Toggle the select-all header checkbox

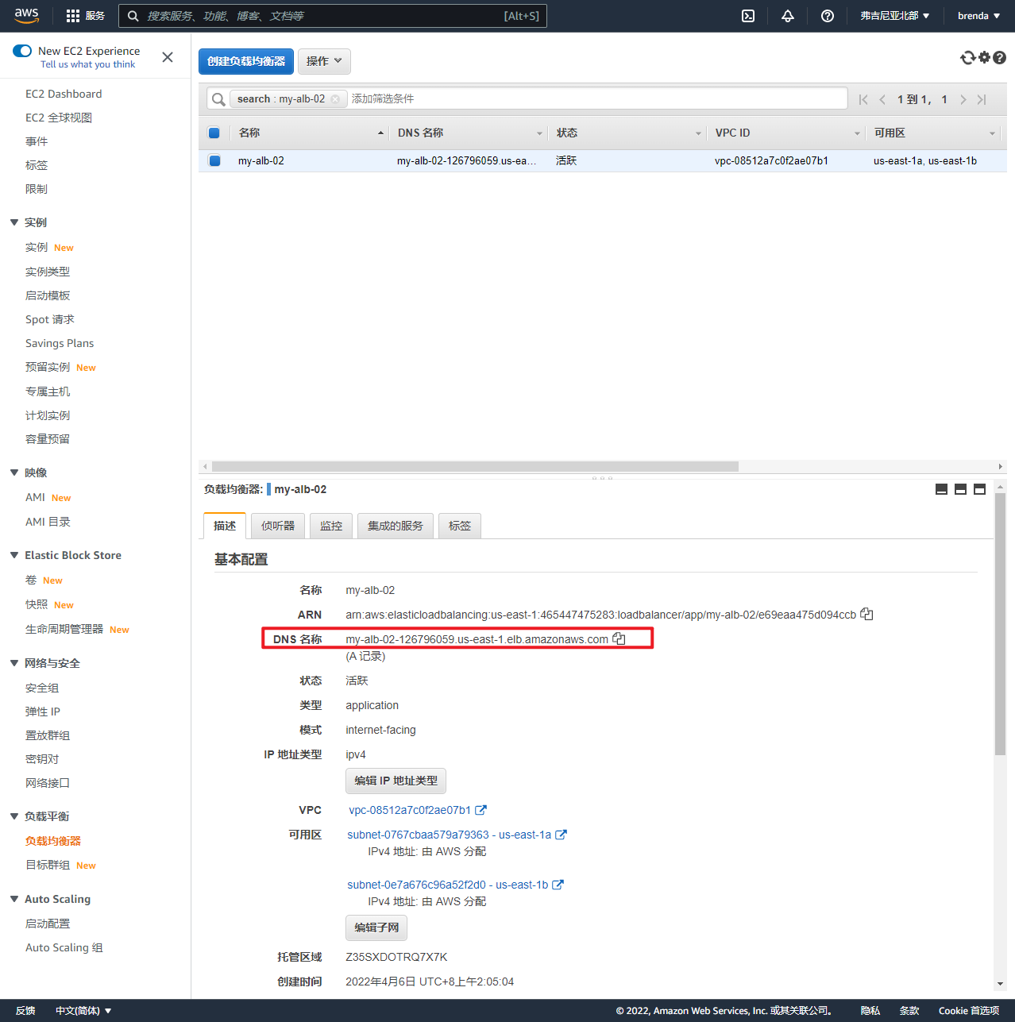pos(214,133)
